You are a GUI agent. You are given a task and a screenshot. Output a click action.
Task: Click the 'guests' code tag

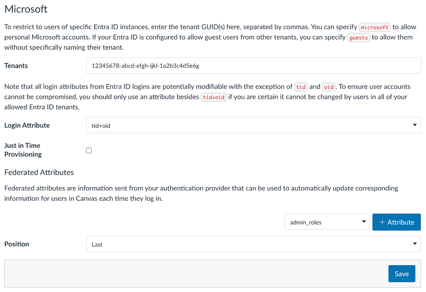(x=358, y=38)
